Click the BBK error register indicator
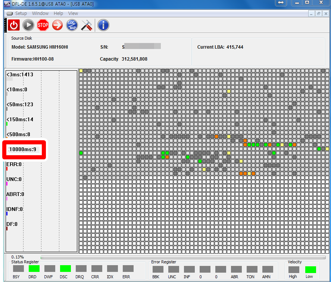Viewport: 331px width, 282px height. [x=158, y=269]
